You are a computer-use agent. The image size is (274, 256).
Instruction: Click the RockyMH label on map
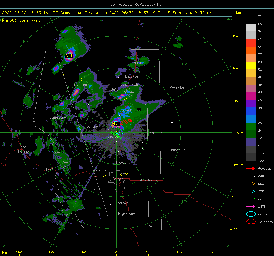80,85
